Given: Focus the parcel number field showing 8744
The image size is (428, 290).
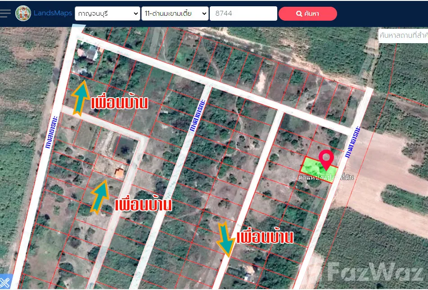Looking at the screenshot, I should [x=243, y=13].
